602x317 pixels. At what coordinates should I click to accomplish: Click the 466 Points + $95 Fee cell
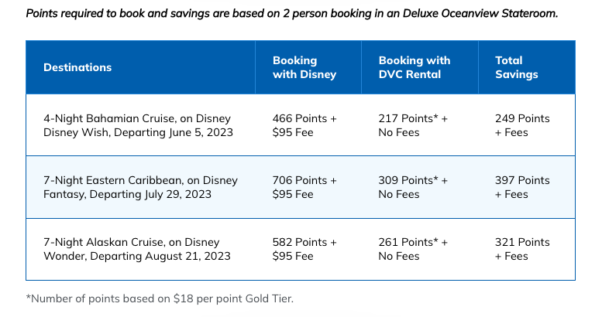(304, 125)
